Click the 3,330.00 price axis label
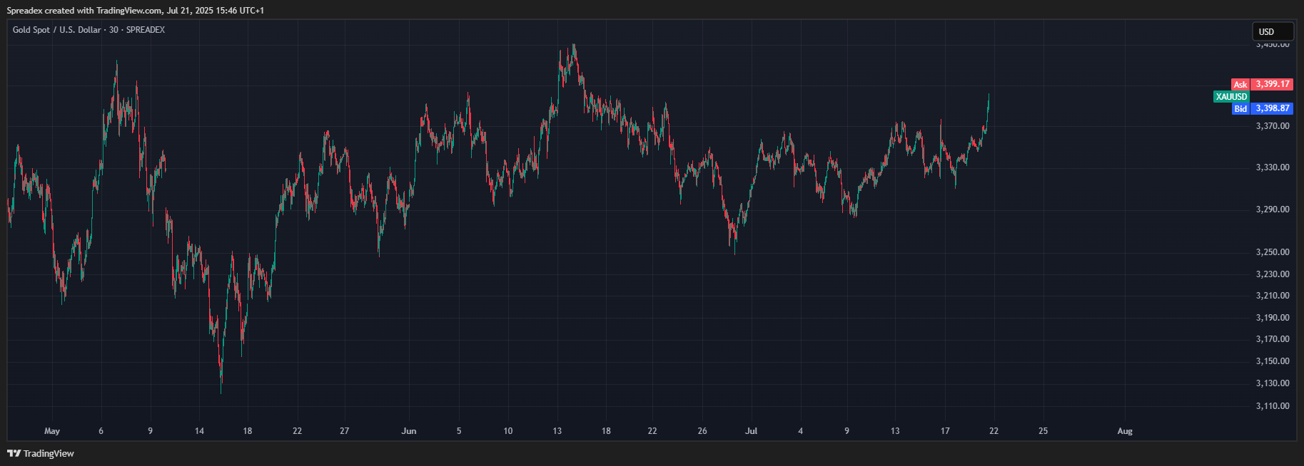 1273,167
